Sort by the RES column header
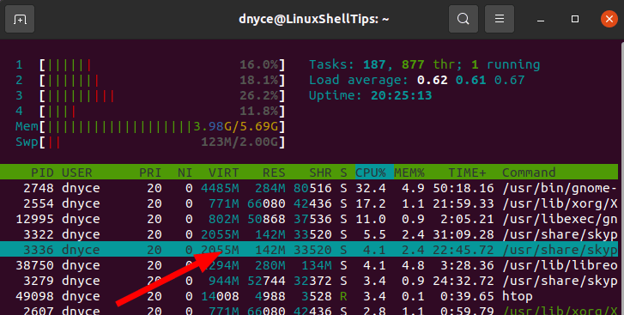The height and width of the screenshot is (315, 624). pos(274,173)
